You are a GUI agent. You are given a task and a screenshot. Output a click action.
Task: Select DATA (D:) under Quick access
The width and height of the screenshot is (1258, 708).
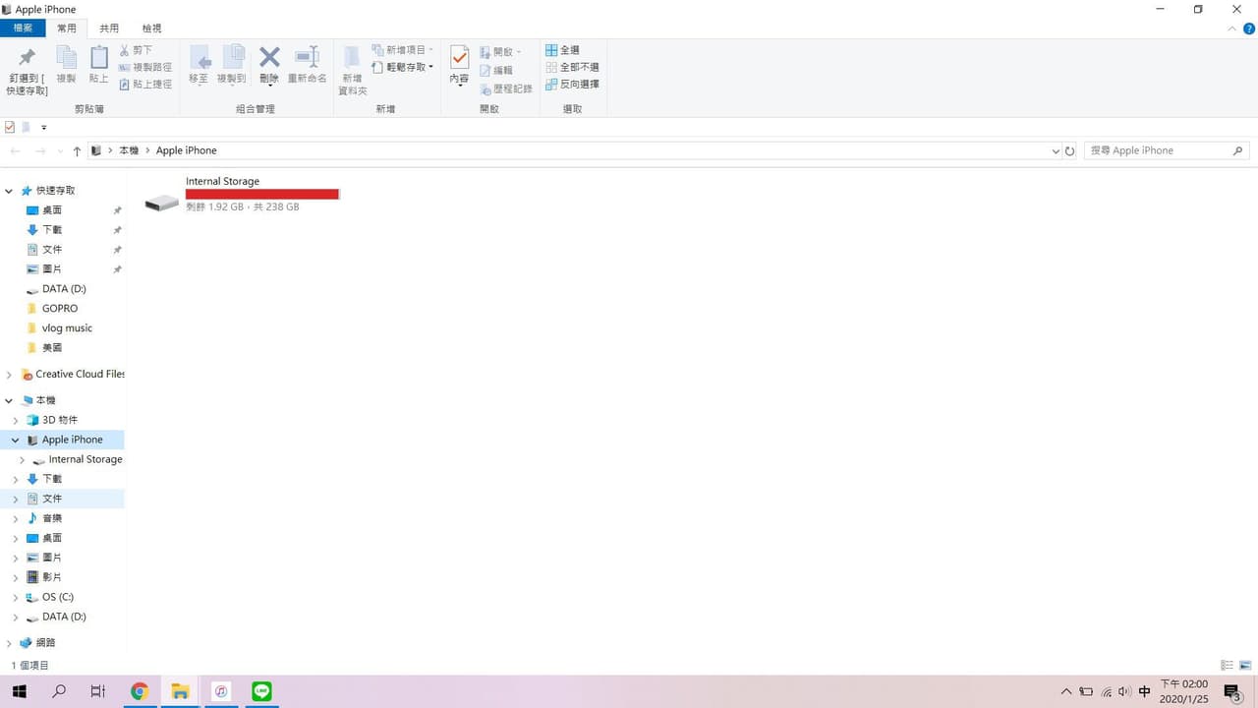(64, 289)
